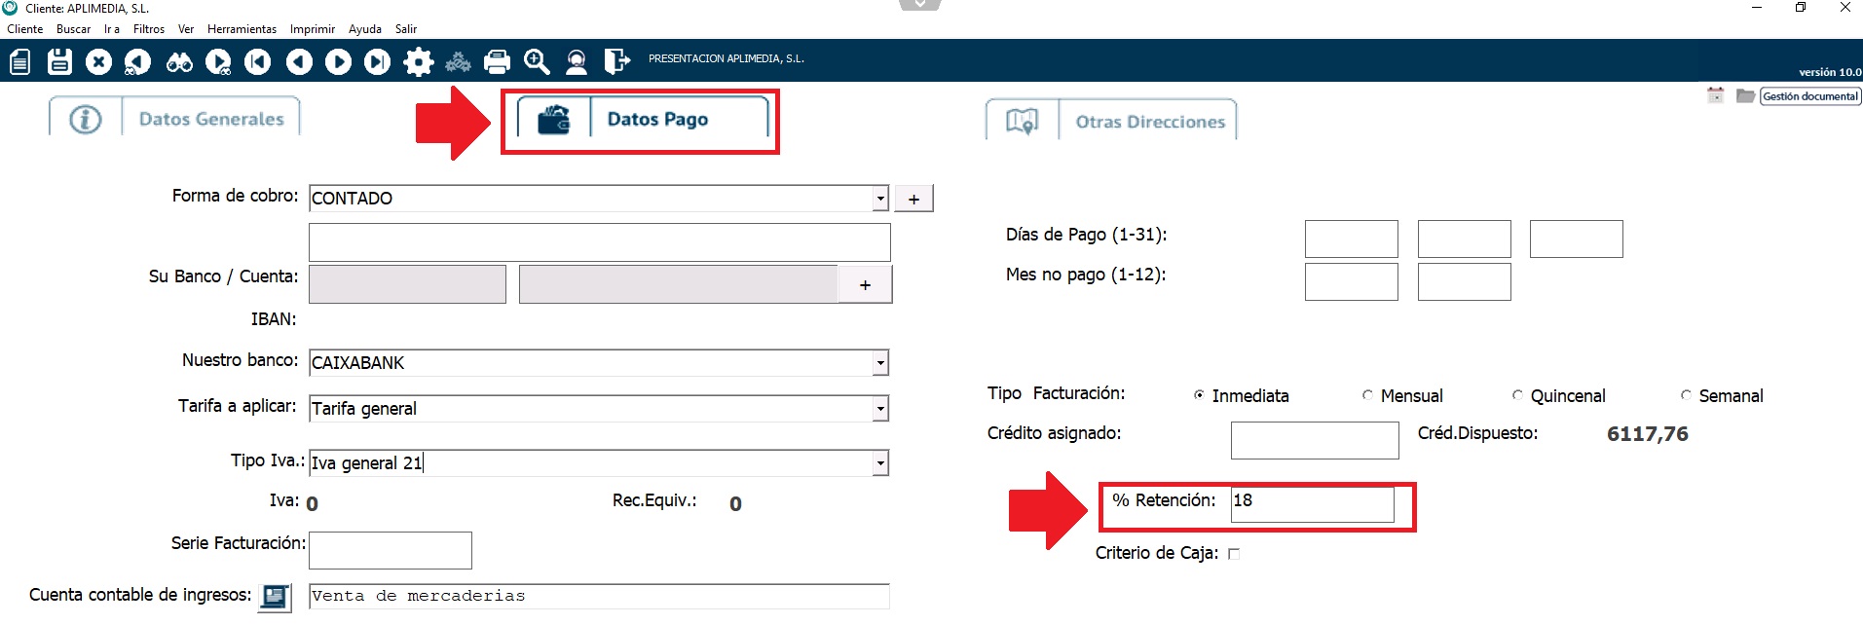Expand the Tipo Iva dropdown
The height and width of the screenshot is (625, 1863).
pyautogui.click(x=880, y=463)
